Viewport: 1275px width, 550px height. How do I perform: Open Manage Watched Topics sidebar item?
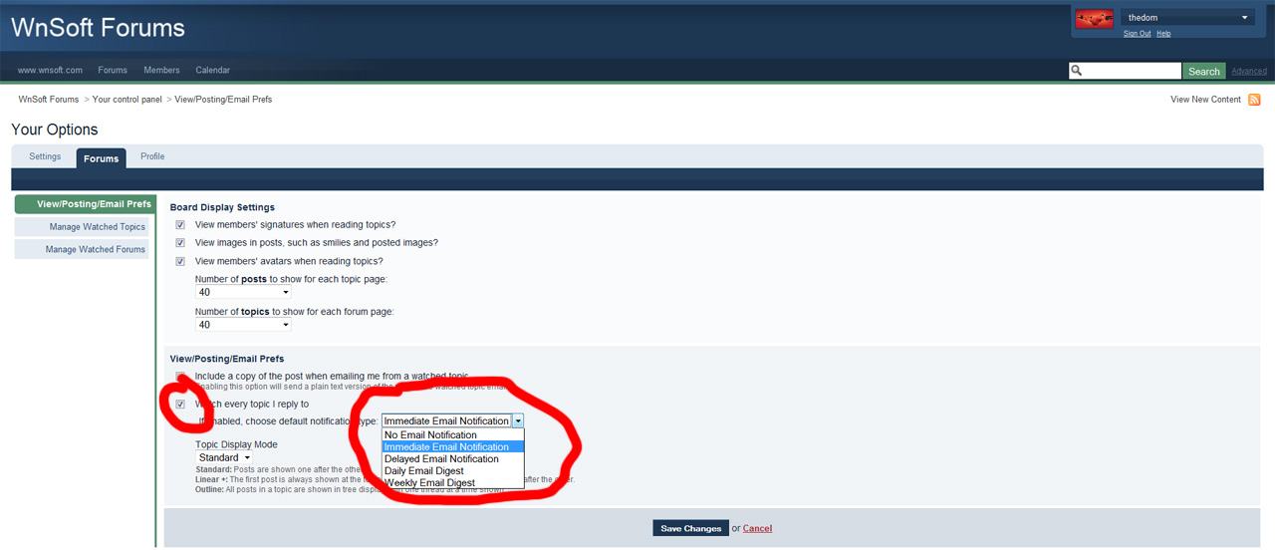coord(97,227)
